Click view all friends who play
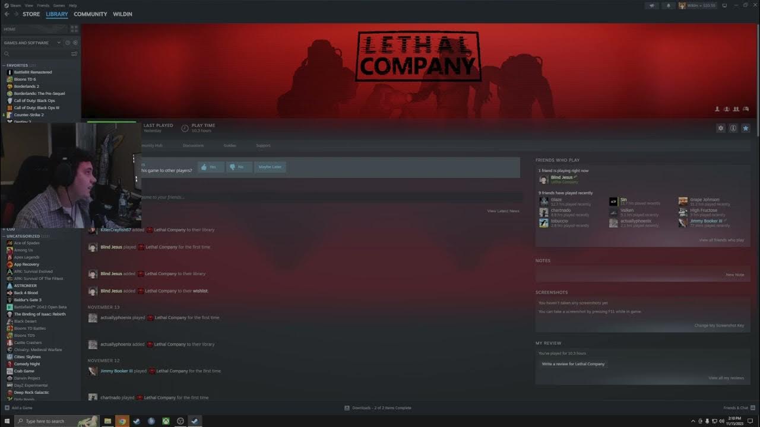Screen dimensions: 760x427 (x=721, y=240)
